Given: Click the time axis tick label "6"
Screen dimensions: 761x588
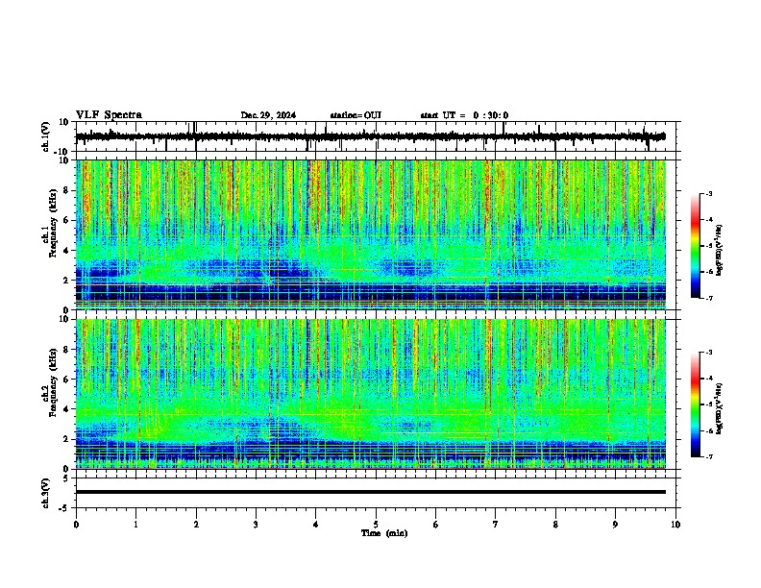Looking at the screenshot, I should click(436, 525).
